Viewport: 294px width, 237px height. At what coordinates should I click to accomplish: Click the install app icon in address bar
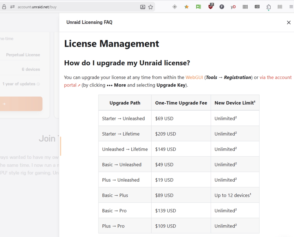pos(143,7)
